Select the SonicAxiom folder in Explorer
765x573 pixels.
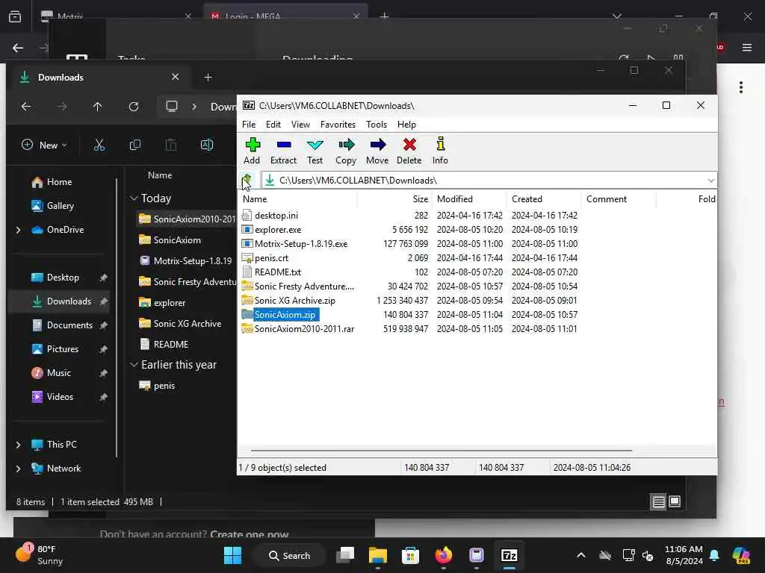[x=176, y=239]
